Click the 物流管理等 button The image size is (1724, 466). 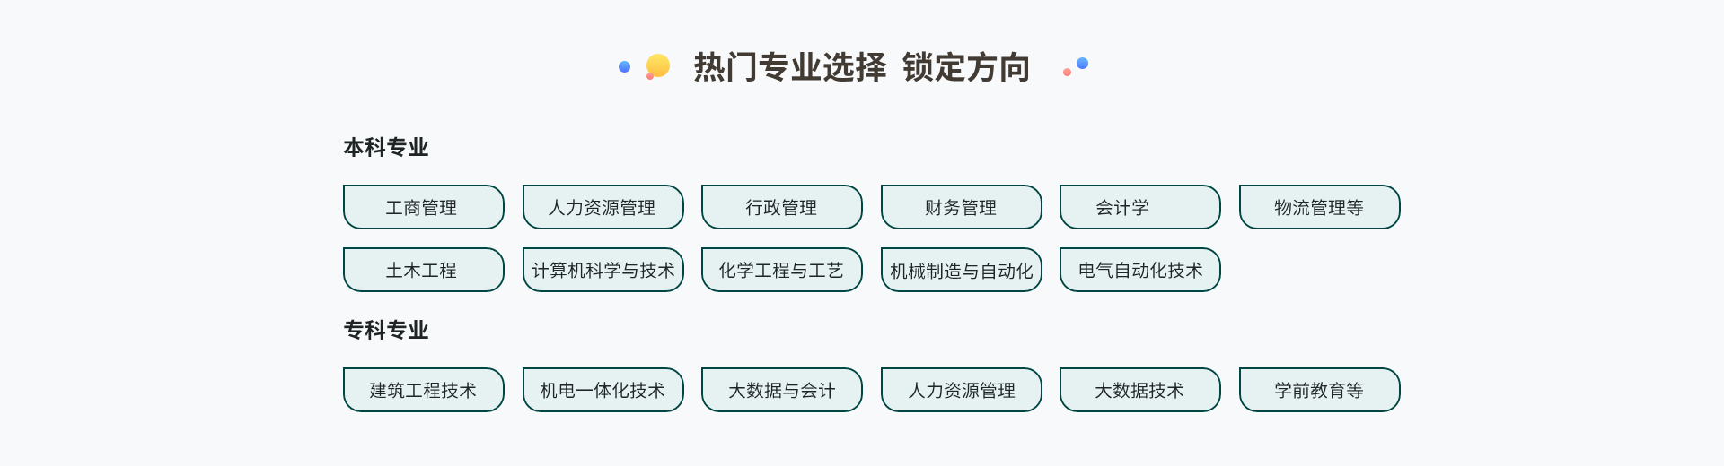pos(1319,207)
